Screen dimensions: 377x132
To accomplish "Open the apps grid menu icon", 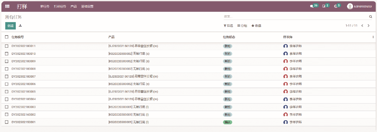I will coord(7,6).
